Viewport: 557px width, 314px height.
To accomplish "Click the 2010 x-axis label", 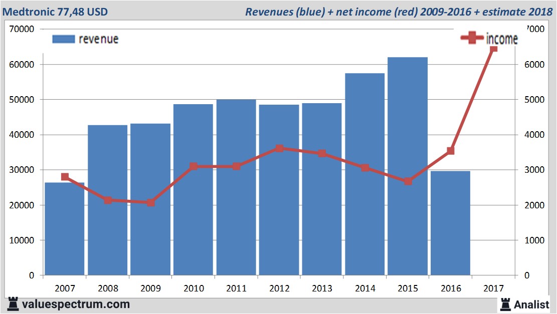I will (x=194, y=288).
